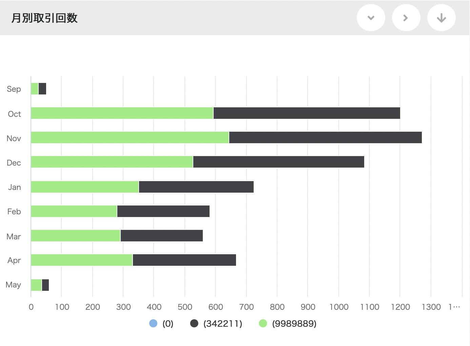Click the right chevron next button

pyautogui.click(x=406, y=18)
